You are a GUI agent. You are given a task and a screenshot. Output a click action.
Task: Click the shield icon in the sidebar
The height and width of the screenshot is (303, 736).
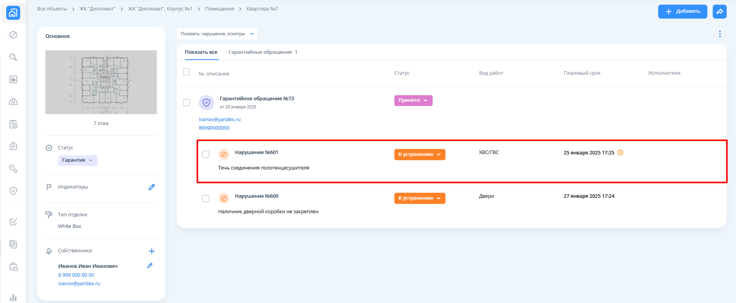tap(13, 191)
